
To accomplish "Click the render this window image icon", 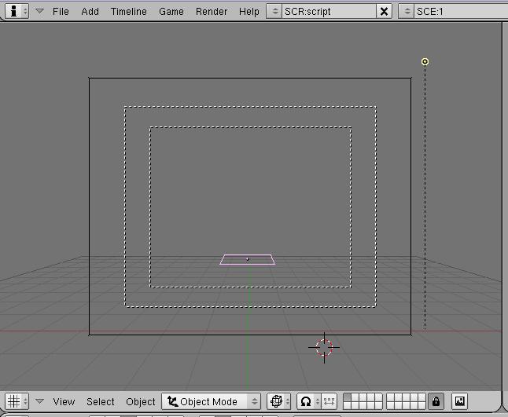I will 460,401.
